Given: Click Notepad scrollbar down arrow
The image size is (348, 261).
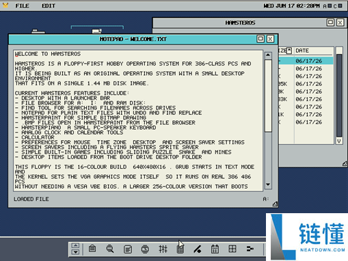Looking at the screenshot, I should [268, 184].
